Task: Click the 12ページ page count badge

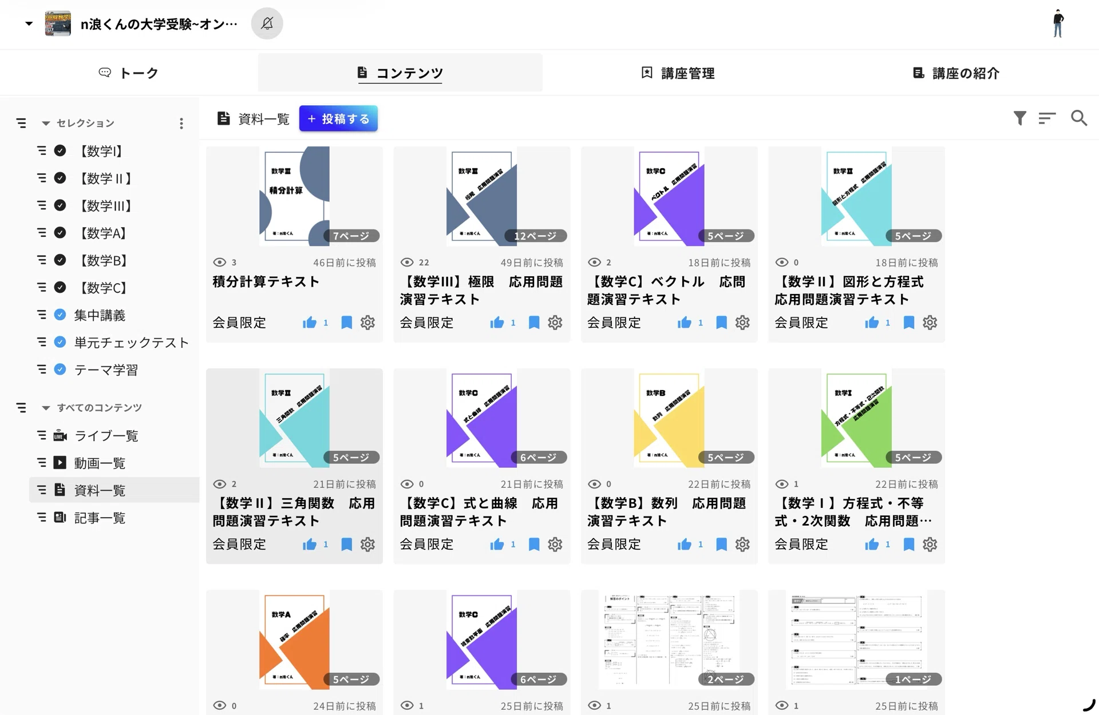Action: (x=535, y=236)
